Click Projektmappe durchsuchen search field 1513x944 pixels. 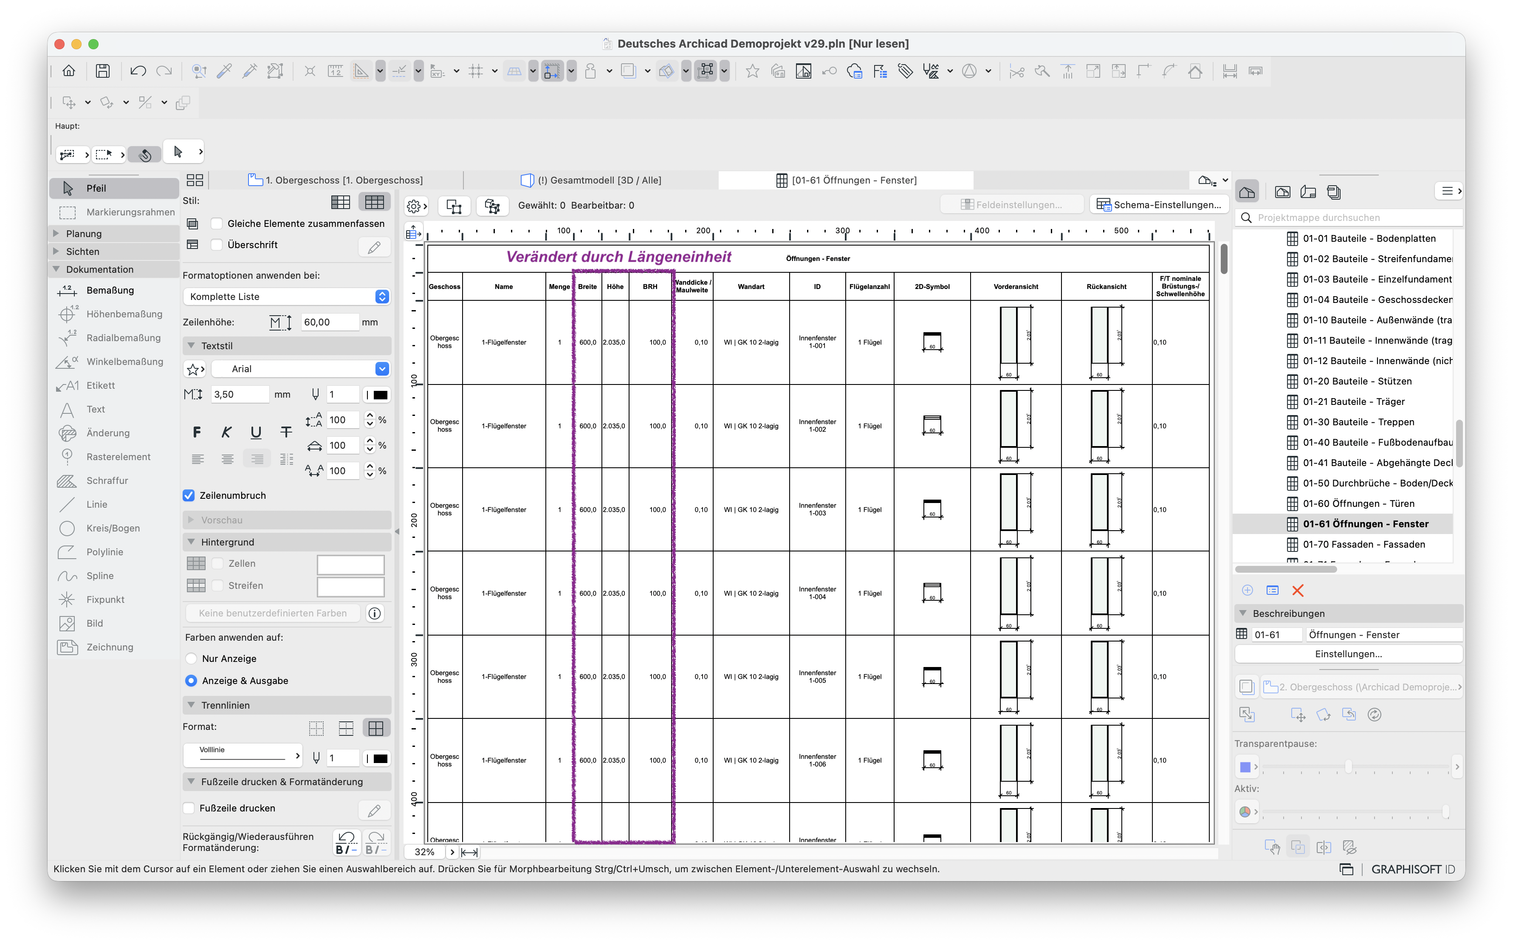[x=1348, y=218]
